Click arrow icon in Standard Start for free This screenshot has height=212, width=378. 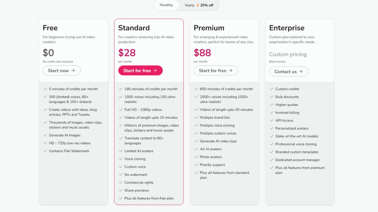pyautogui.click(x=155, y=71)
